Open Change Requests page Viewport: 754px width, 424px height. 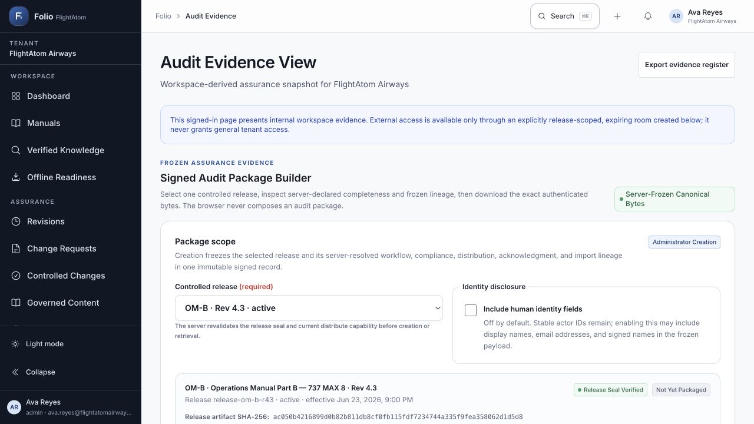tap(71, 249)
